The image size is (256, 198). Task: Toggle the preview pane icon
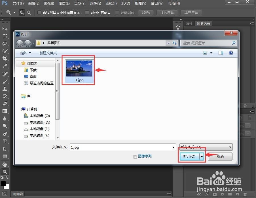pyautogui.click(x=221, y=53)
